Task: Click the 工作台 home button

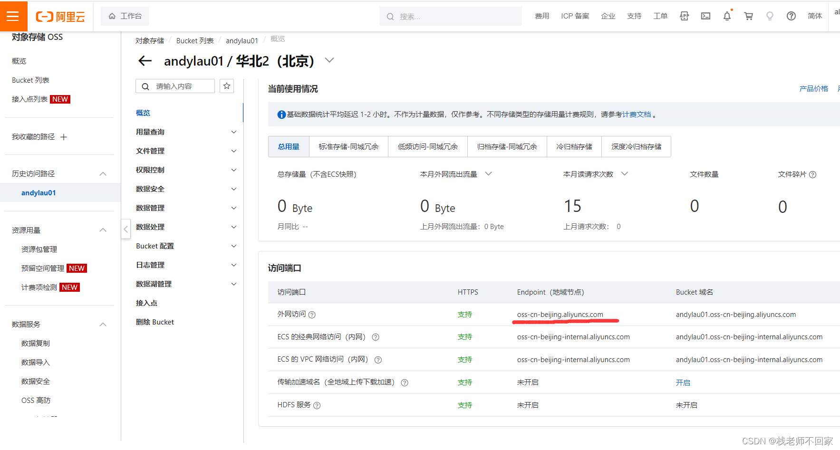Action: pos(125,16)
